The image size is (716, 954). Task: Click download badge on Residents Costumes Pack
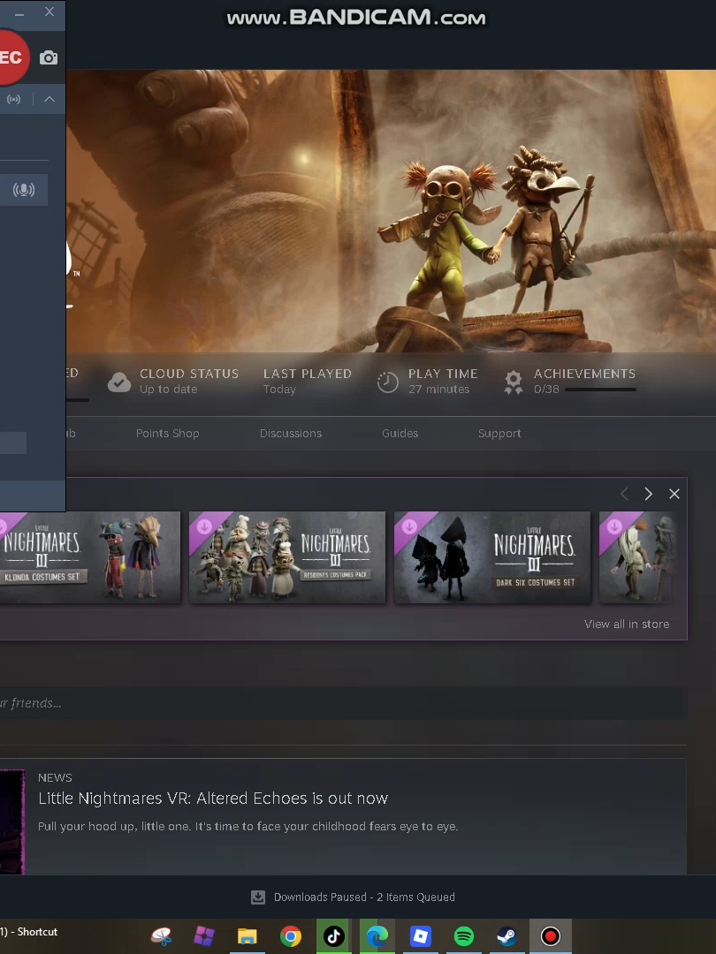(204, 526)
